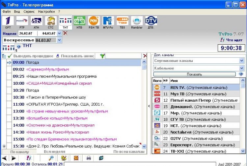Switch to the По каналу tab
Viewport: 247px width, 166px height.
tap(19, 152)
